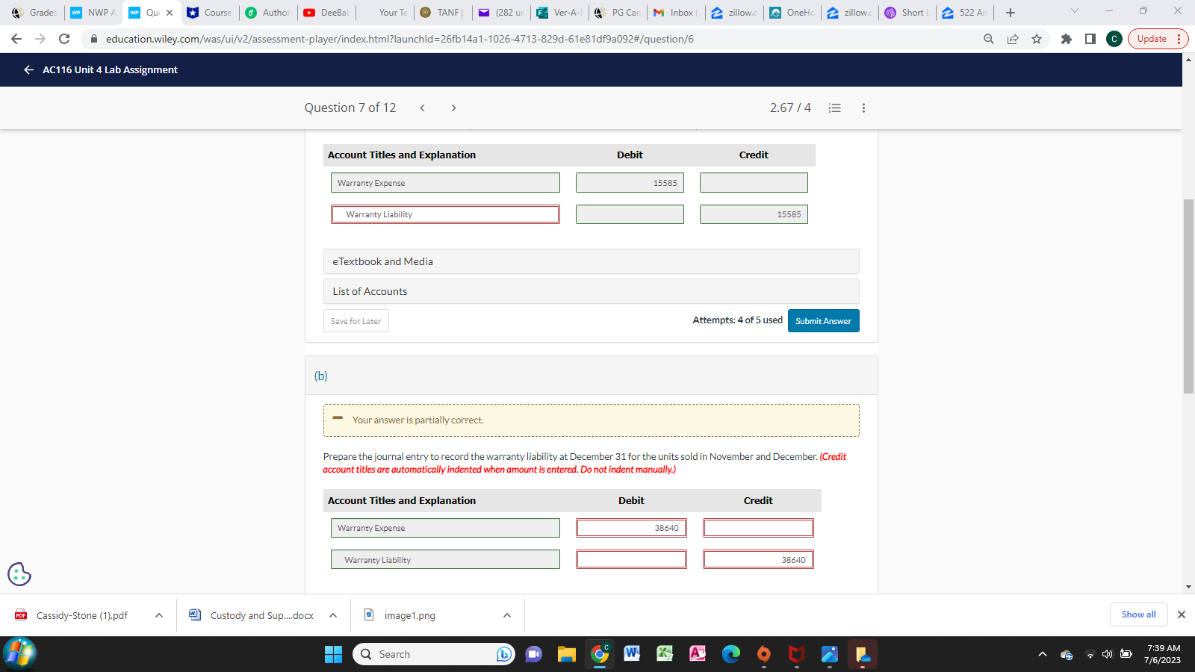The image size is (1195, 672).
Task: Switch to the Gmail Inbox tab
Action: point(676,13)
